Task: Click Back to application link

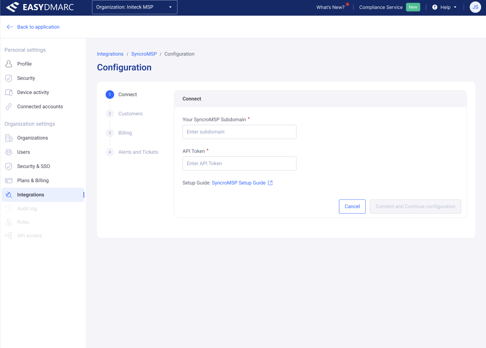Action: [38, 27]
